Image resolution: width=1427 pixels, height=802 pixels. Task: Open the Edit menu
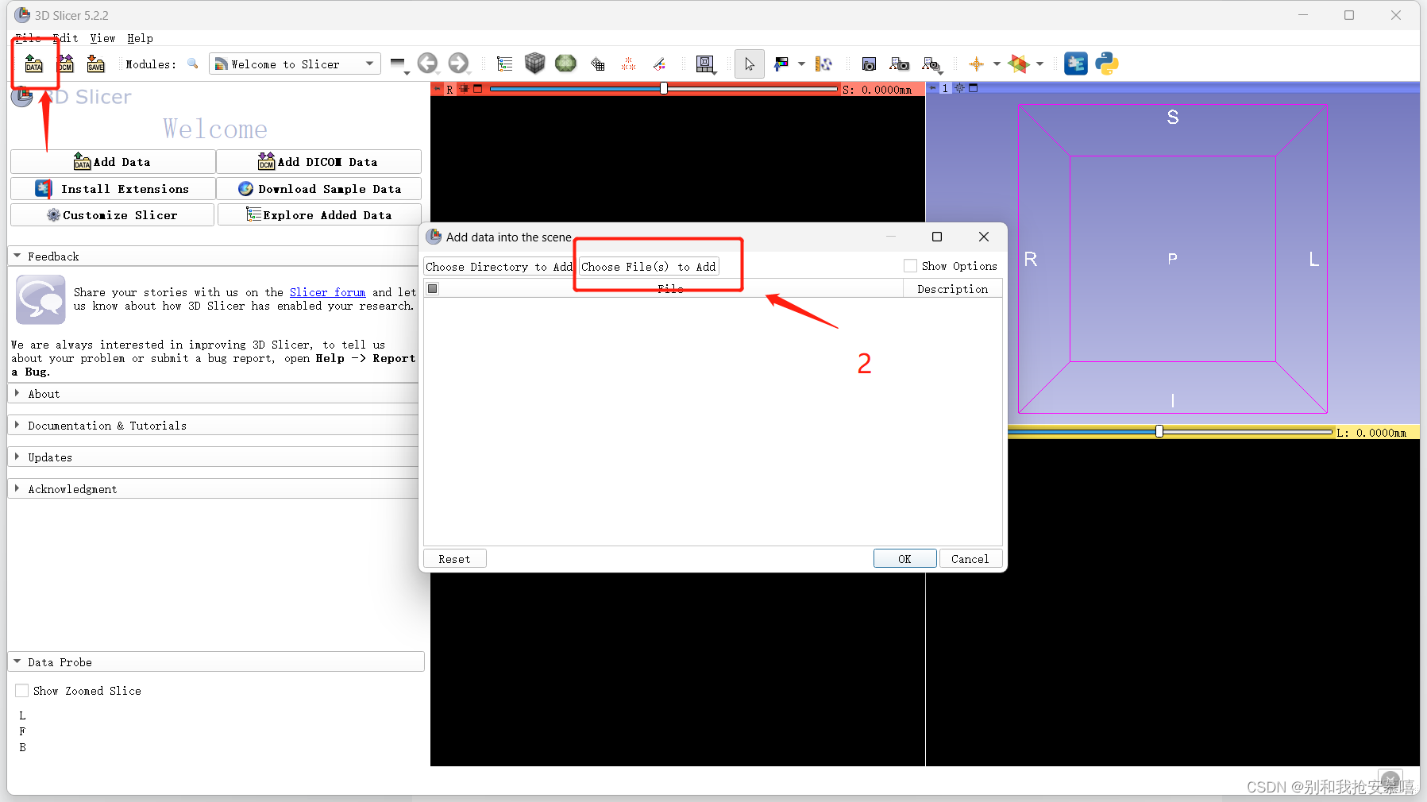[x=65, y=38]
